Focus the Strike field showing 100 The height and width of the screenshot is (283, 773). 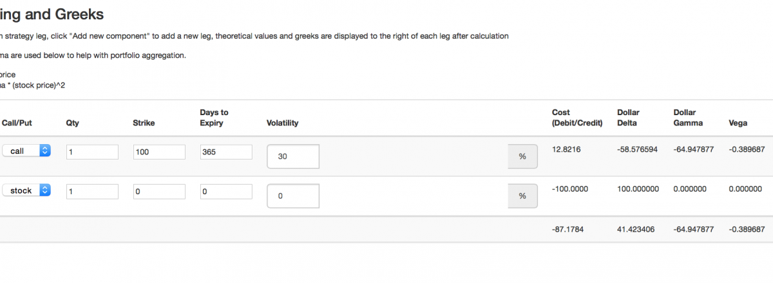159,152
